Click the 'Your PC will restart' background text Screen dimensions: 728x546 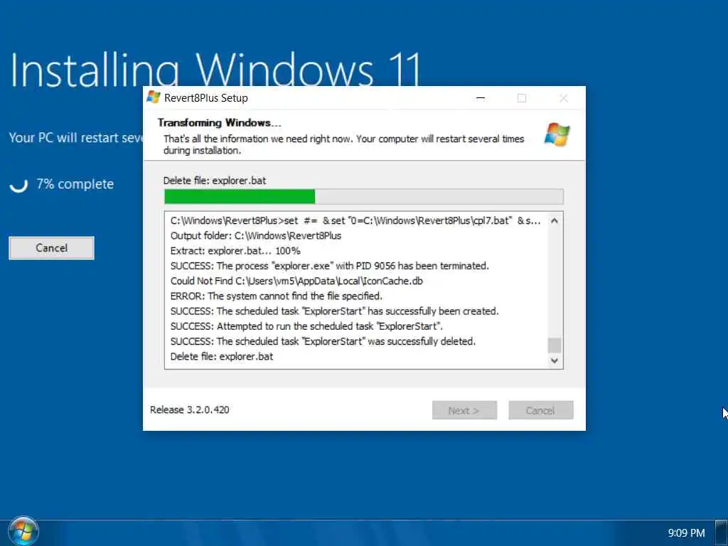tap(76, 138)
